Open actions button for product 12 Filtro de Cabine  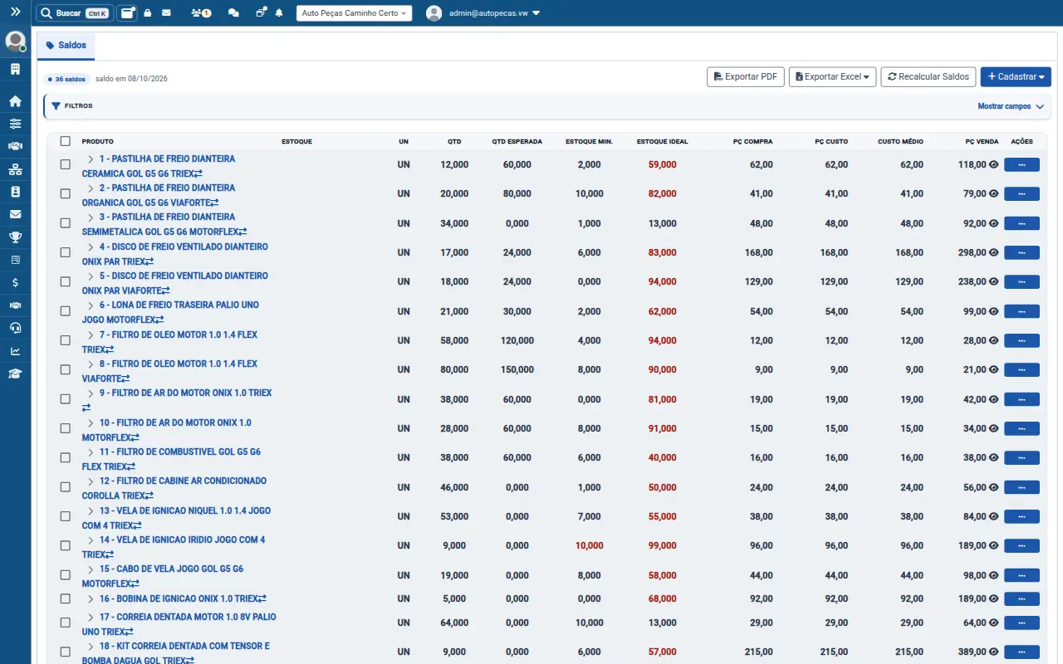coord(1021,487)
